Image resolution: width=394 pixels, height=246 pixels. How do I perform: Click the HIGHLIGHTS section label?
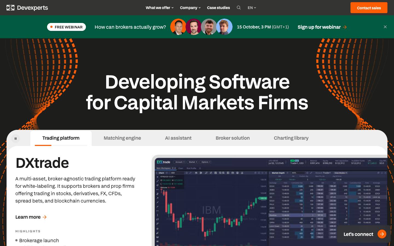pos(28,231)
